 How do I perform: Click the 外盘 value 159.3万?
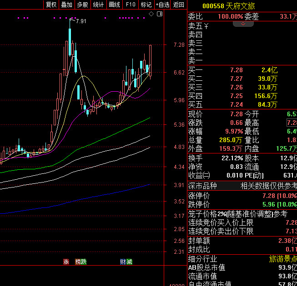(231, 148)
